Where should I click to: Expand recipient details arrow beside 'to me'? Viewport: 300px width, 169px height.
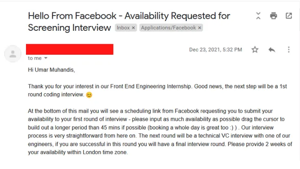point(46,58)
